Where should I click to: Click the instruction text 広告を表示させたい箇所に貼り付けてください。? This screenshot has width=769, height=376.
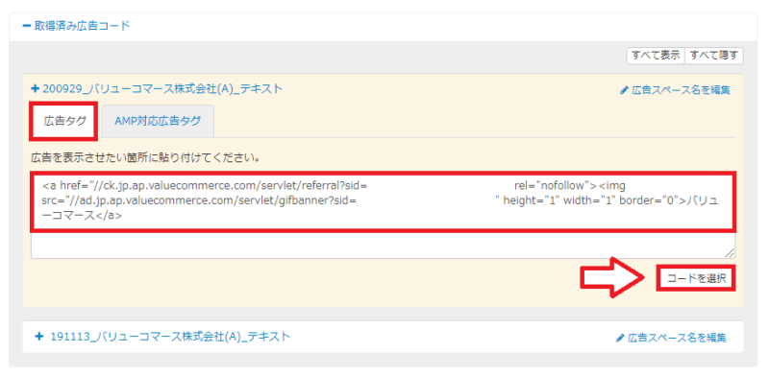145,158
